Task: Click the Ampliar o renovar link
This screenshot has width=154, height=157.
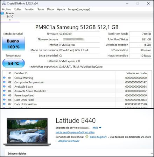Action: (x=69, y=141)
